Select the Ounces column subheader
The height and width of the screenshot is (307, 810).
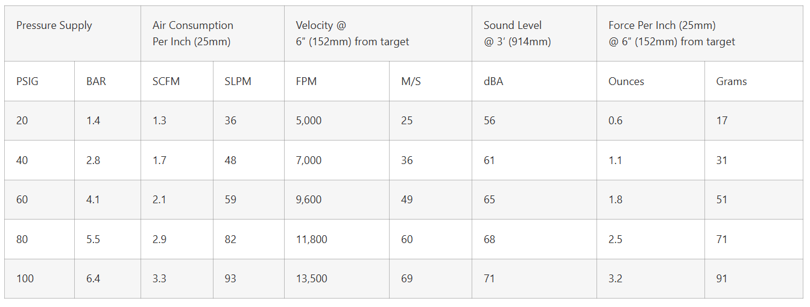[626, 81]
